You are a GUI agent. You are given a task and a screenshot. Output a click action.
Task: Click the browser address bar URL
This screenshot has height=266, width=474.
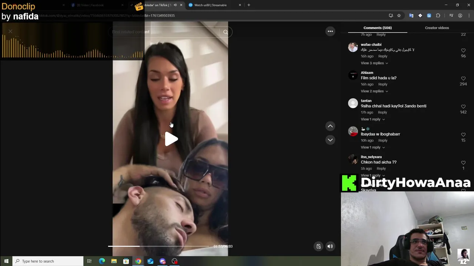(107, 16)
